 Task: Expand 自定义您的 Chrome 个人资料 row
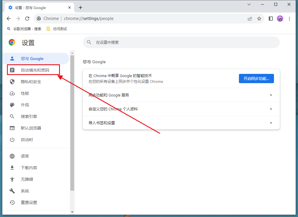[x=181, y=109]
